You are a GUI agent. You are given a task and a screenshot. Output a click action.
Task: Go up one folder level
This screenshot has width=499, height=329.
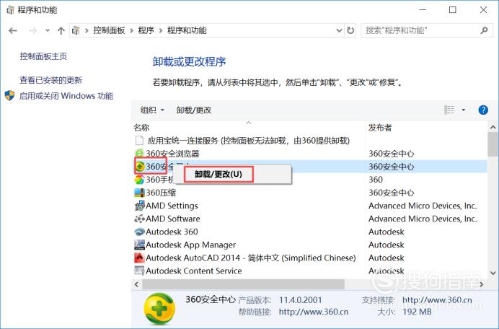(61, 30)
